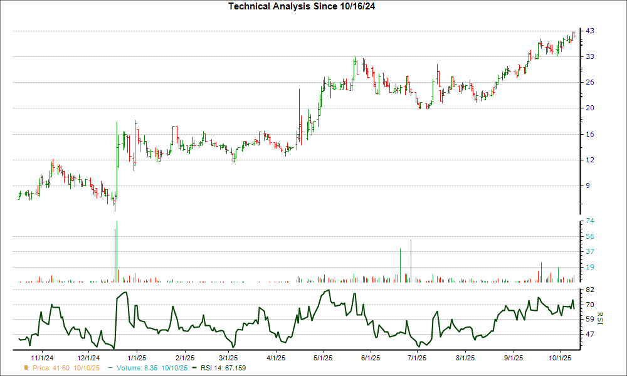Click the 74 volume axis label

[x=590, y=221]
